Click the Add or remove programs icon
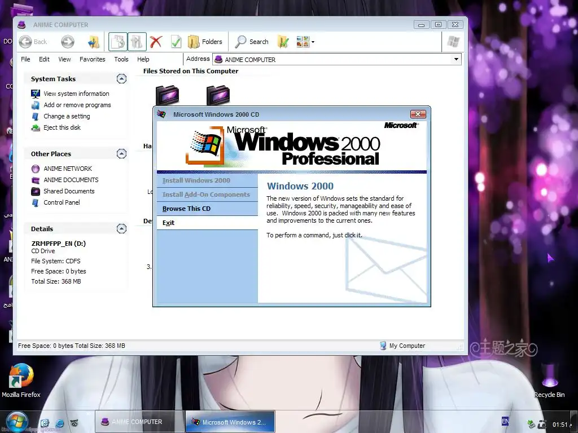Image resolution: width=578 pixels, height=433 pixels. point(36,105)
